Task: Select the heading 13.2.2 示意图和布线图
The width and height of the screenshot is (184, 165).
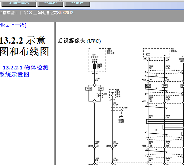Action: click(x=24, y=46)
